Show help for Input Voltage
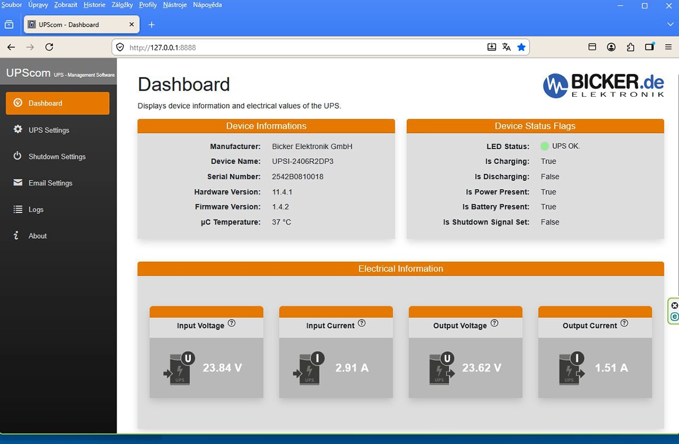This screenshot has height=444, width=679. pyautogui.click(x=231, y=324)
